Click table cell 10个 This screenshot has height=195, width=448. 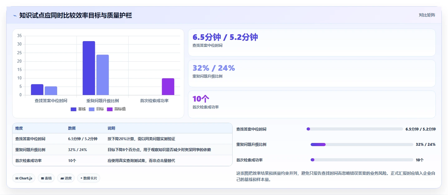72,161
